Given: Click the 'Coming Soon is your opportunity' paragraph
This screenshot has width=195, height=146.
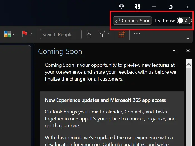Looking at the screenshot, I should pyautogui.click(x=110, y=72).
